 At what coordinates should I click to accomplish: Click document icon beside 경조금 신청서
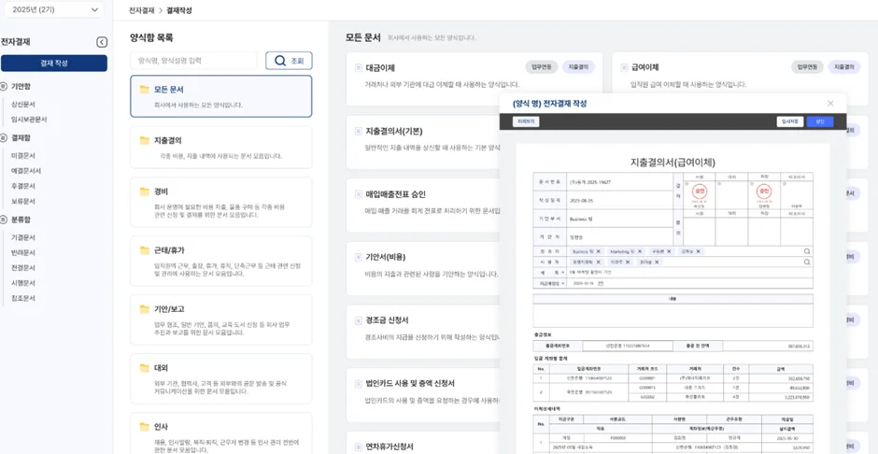[359, 320]
